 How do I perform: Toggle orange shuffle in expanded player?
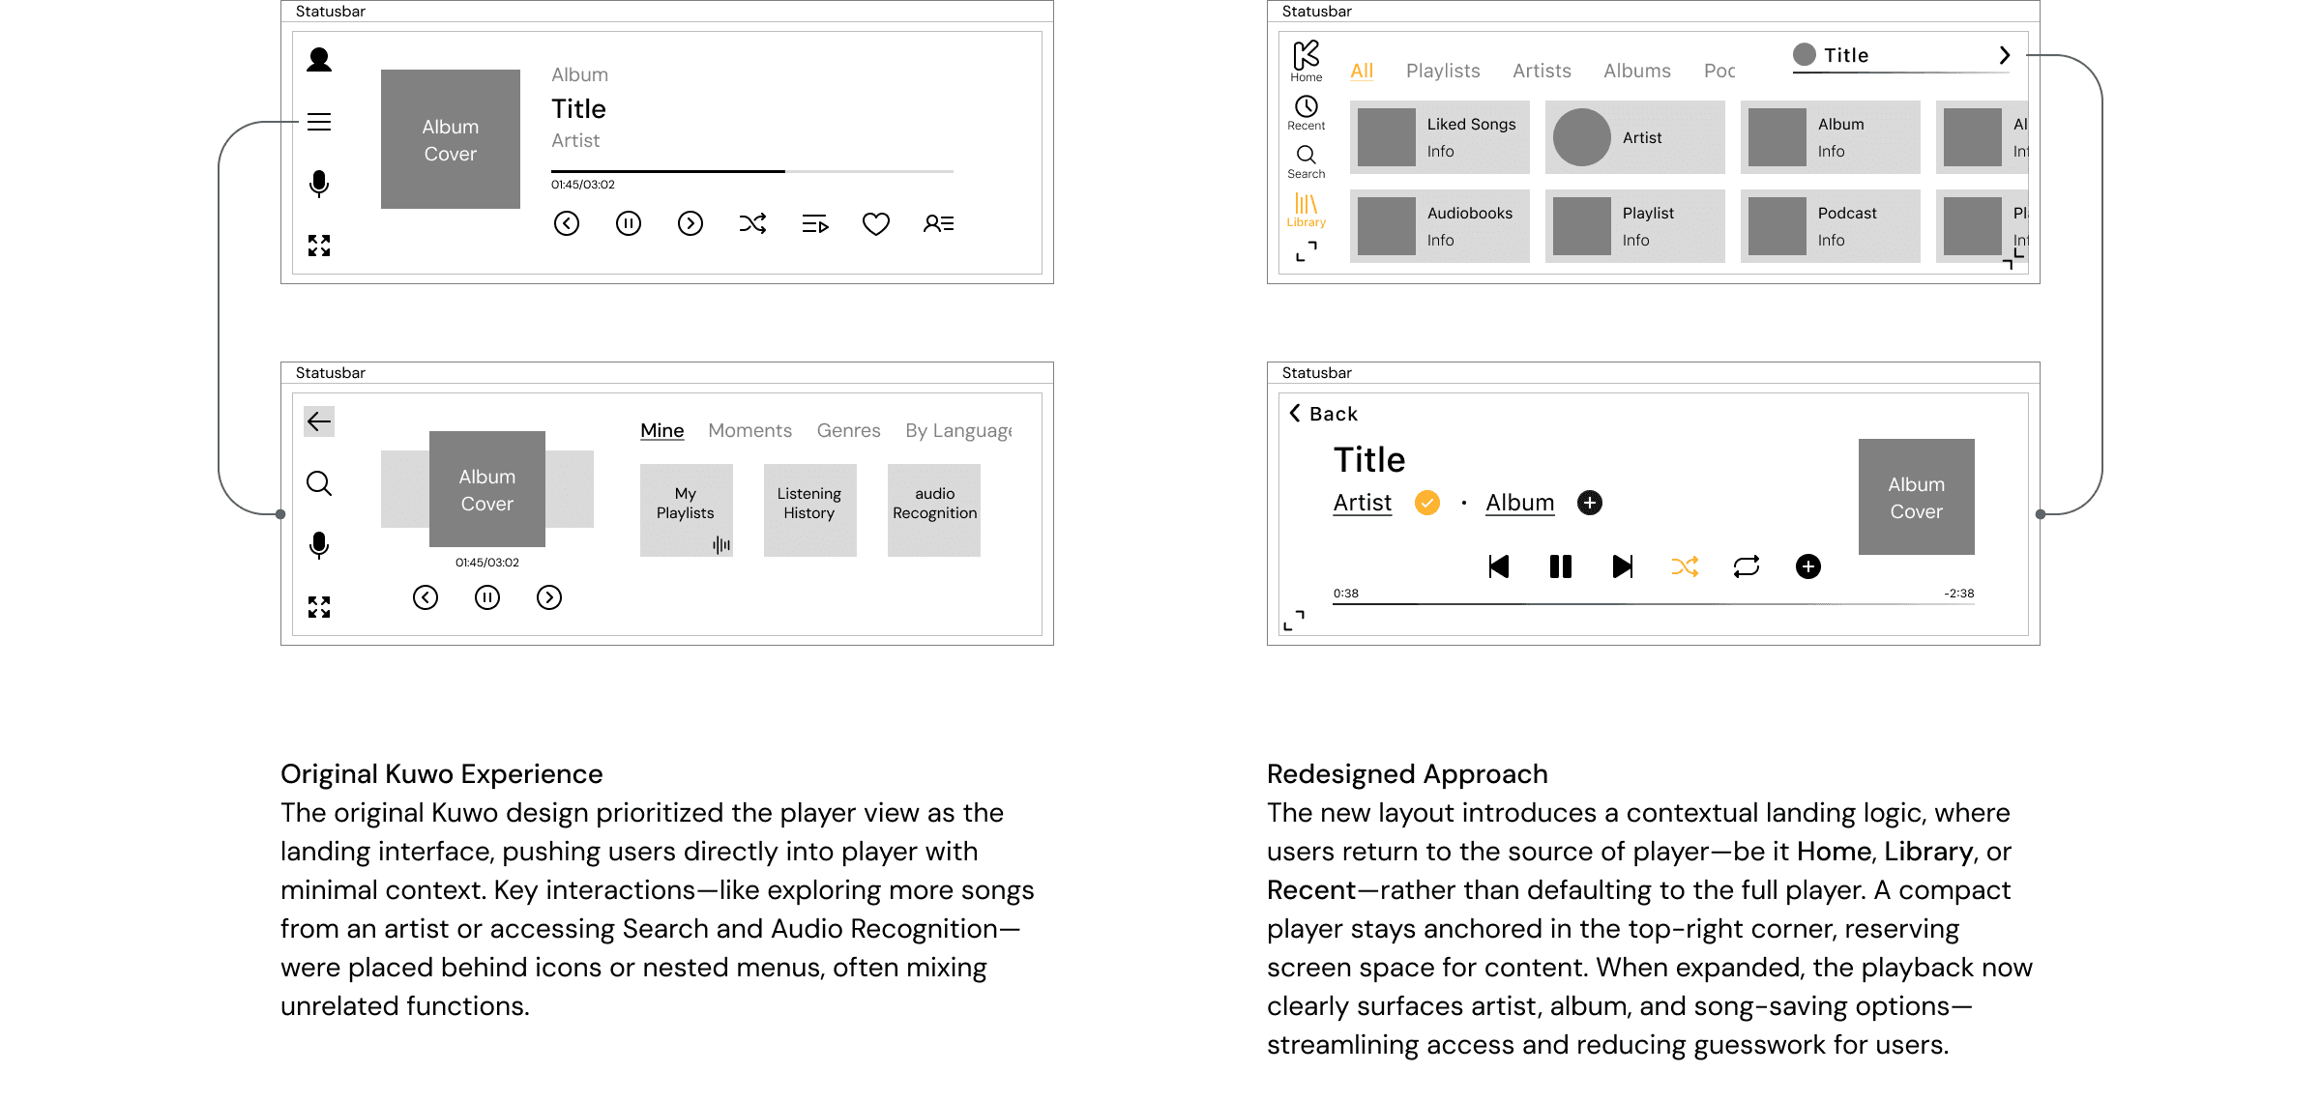pyautogui.click(x=1685, y=566)
